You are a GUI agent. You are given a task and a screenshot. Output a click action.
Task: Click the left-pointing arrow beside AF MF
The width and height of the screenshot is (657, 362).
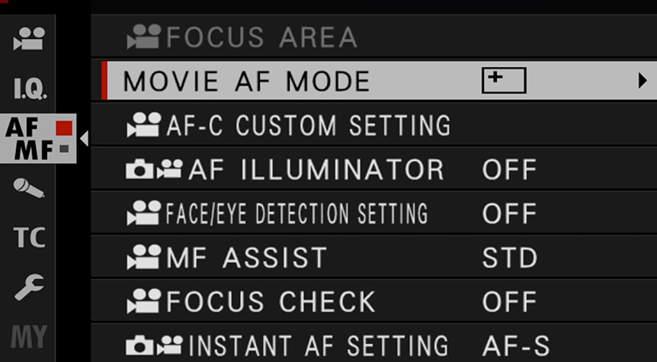tap(84, 139)
